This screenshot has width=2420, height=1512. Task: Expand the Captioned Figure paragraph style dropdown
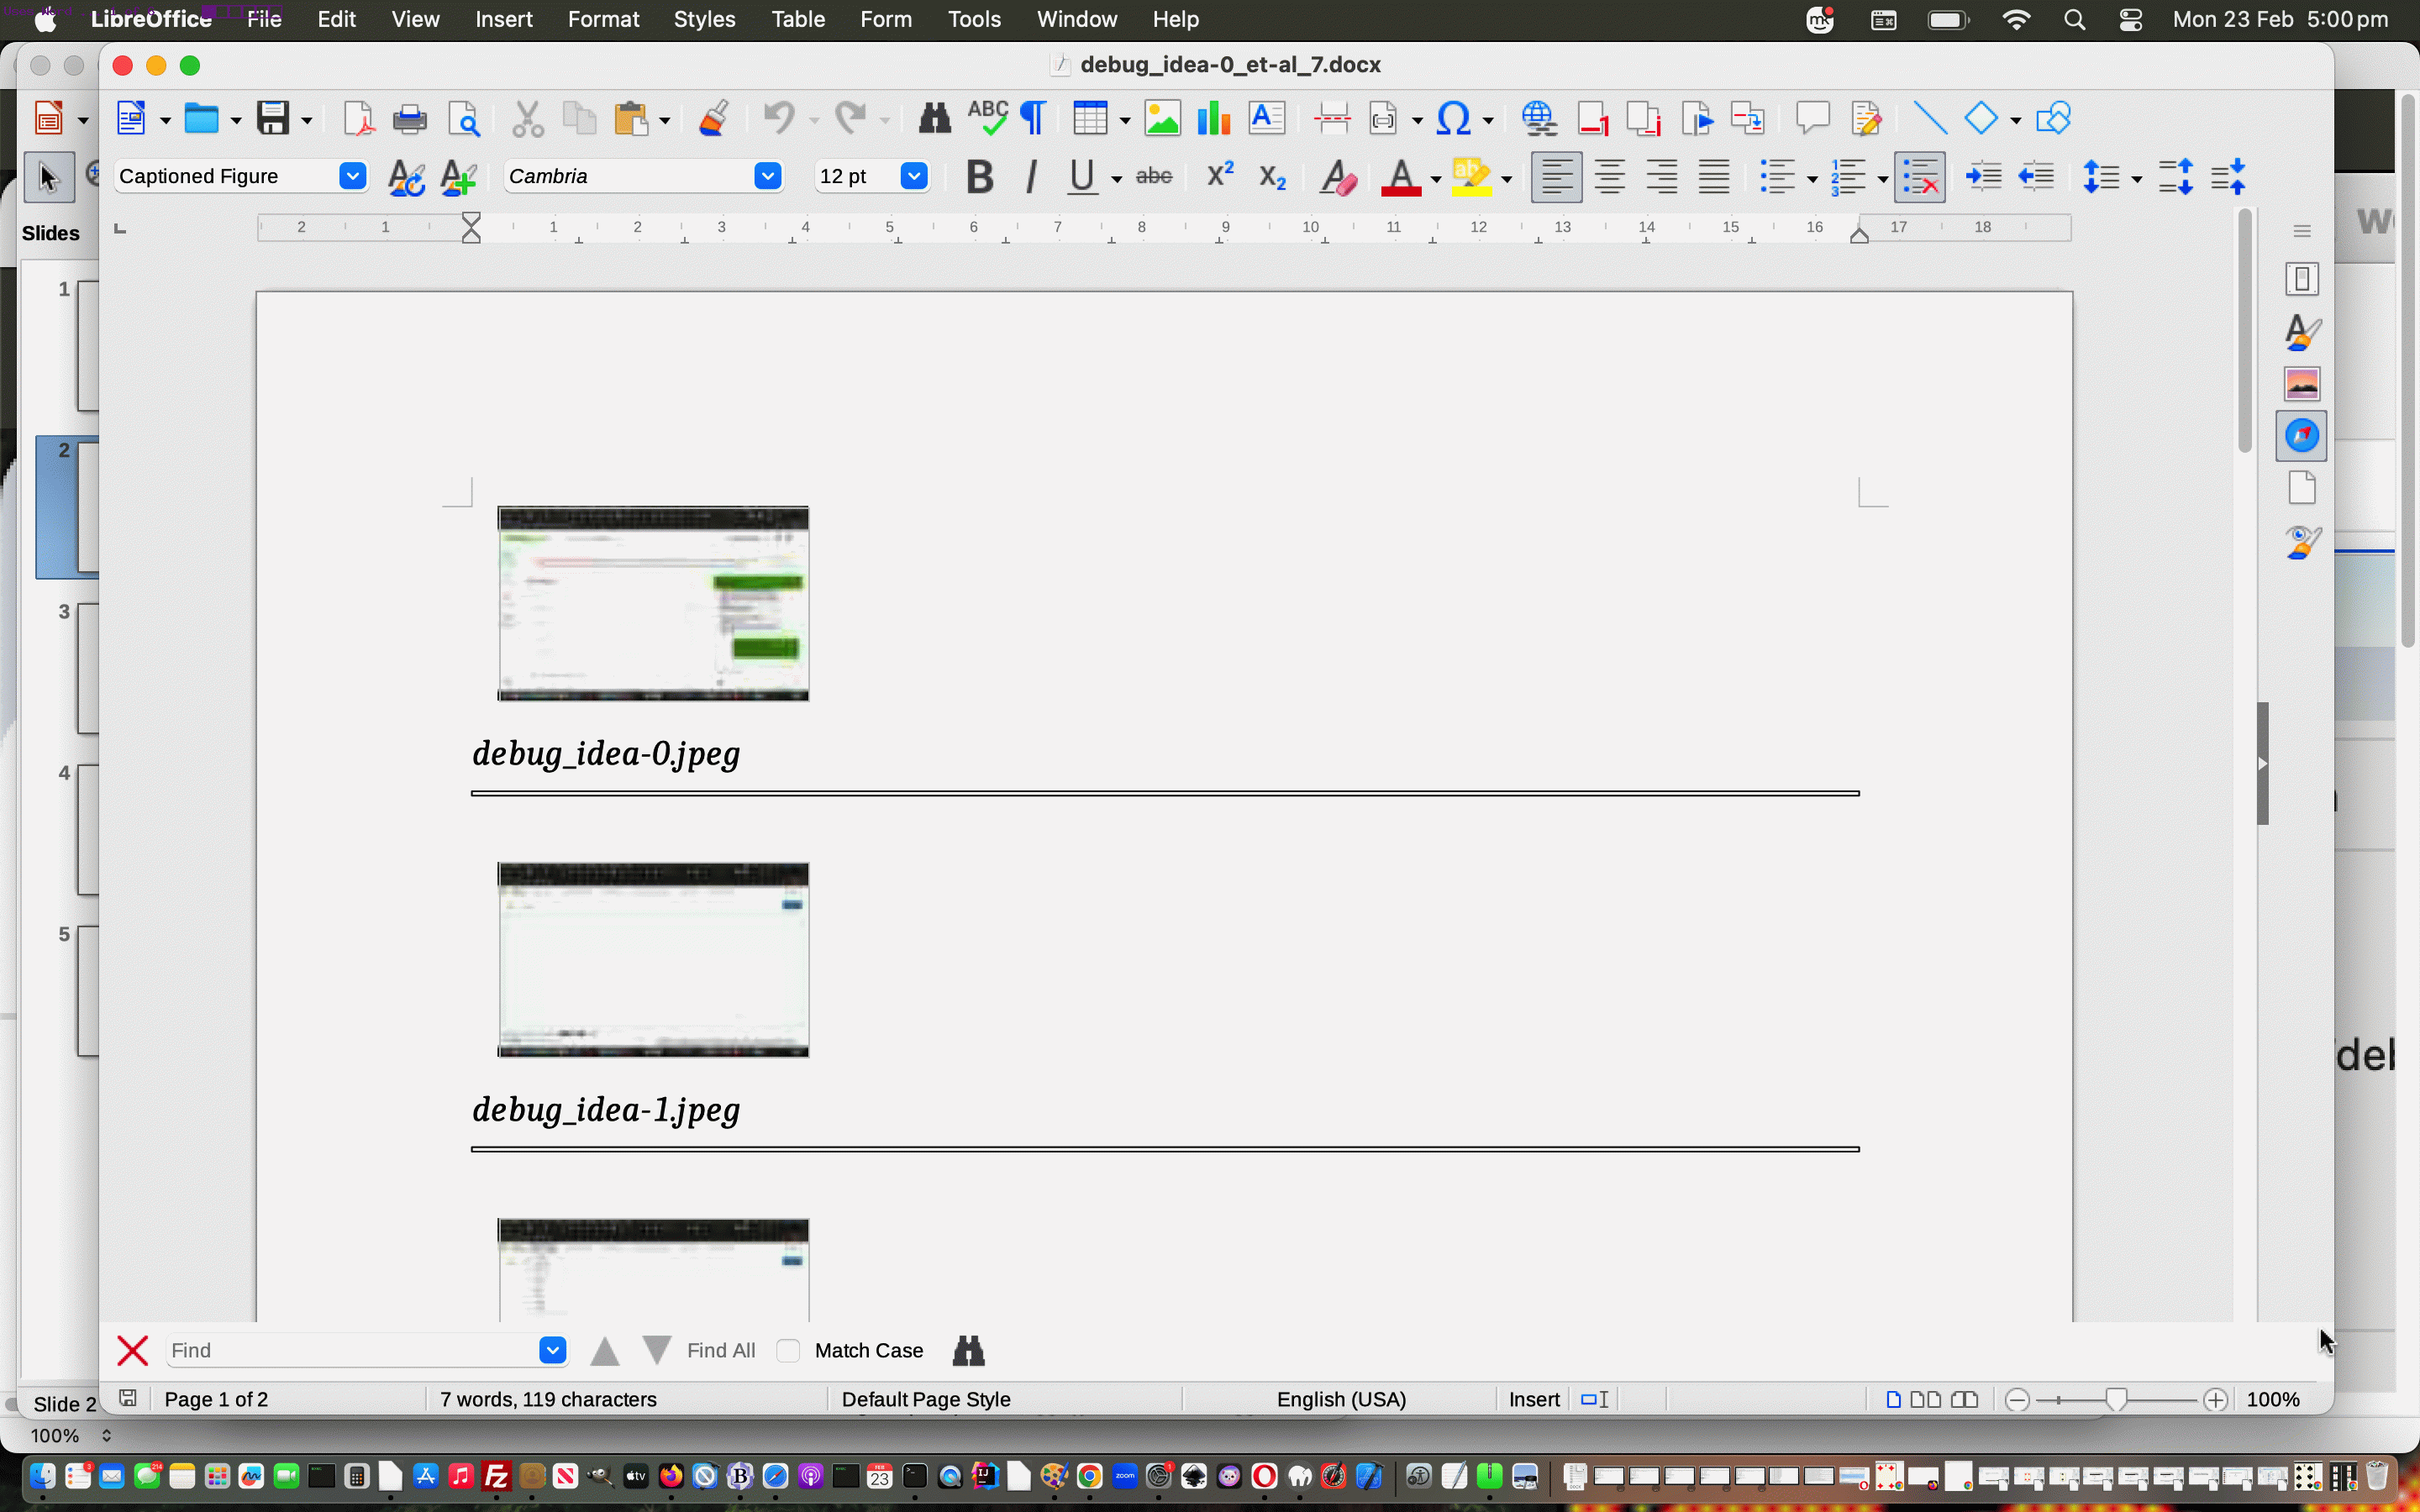(352, 176)
